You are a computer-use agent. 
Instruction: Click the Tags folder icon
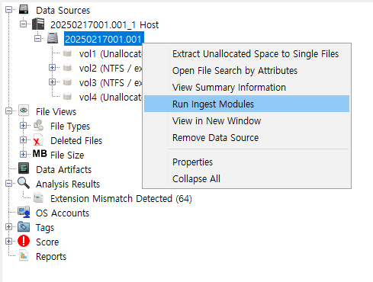pyautogui.click(x=24, y=226)
